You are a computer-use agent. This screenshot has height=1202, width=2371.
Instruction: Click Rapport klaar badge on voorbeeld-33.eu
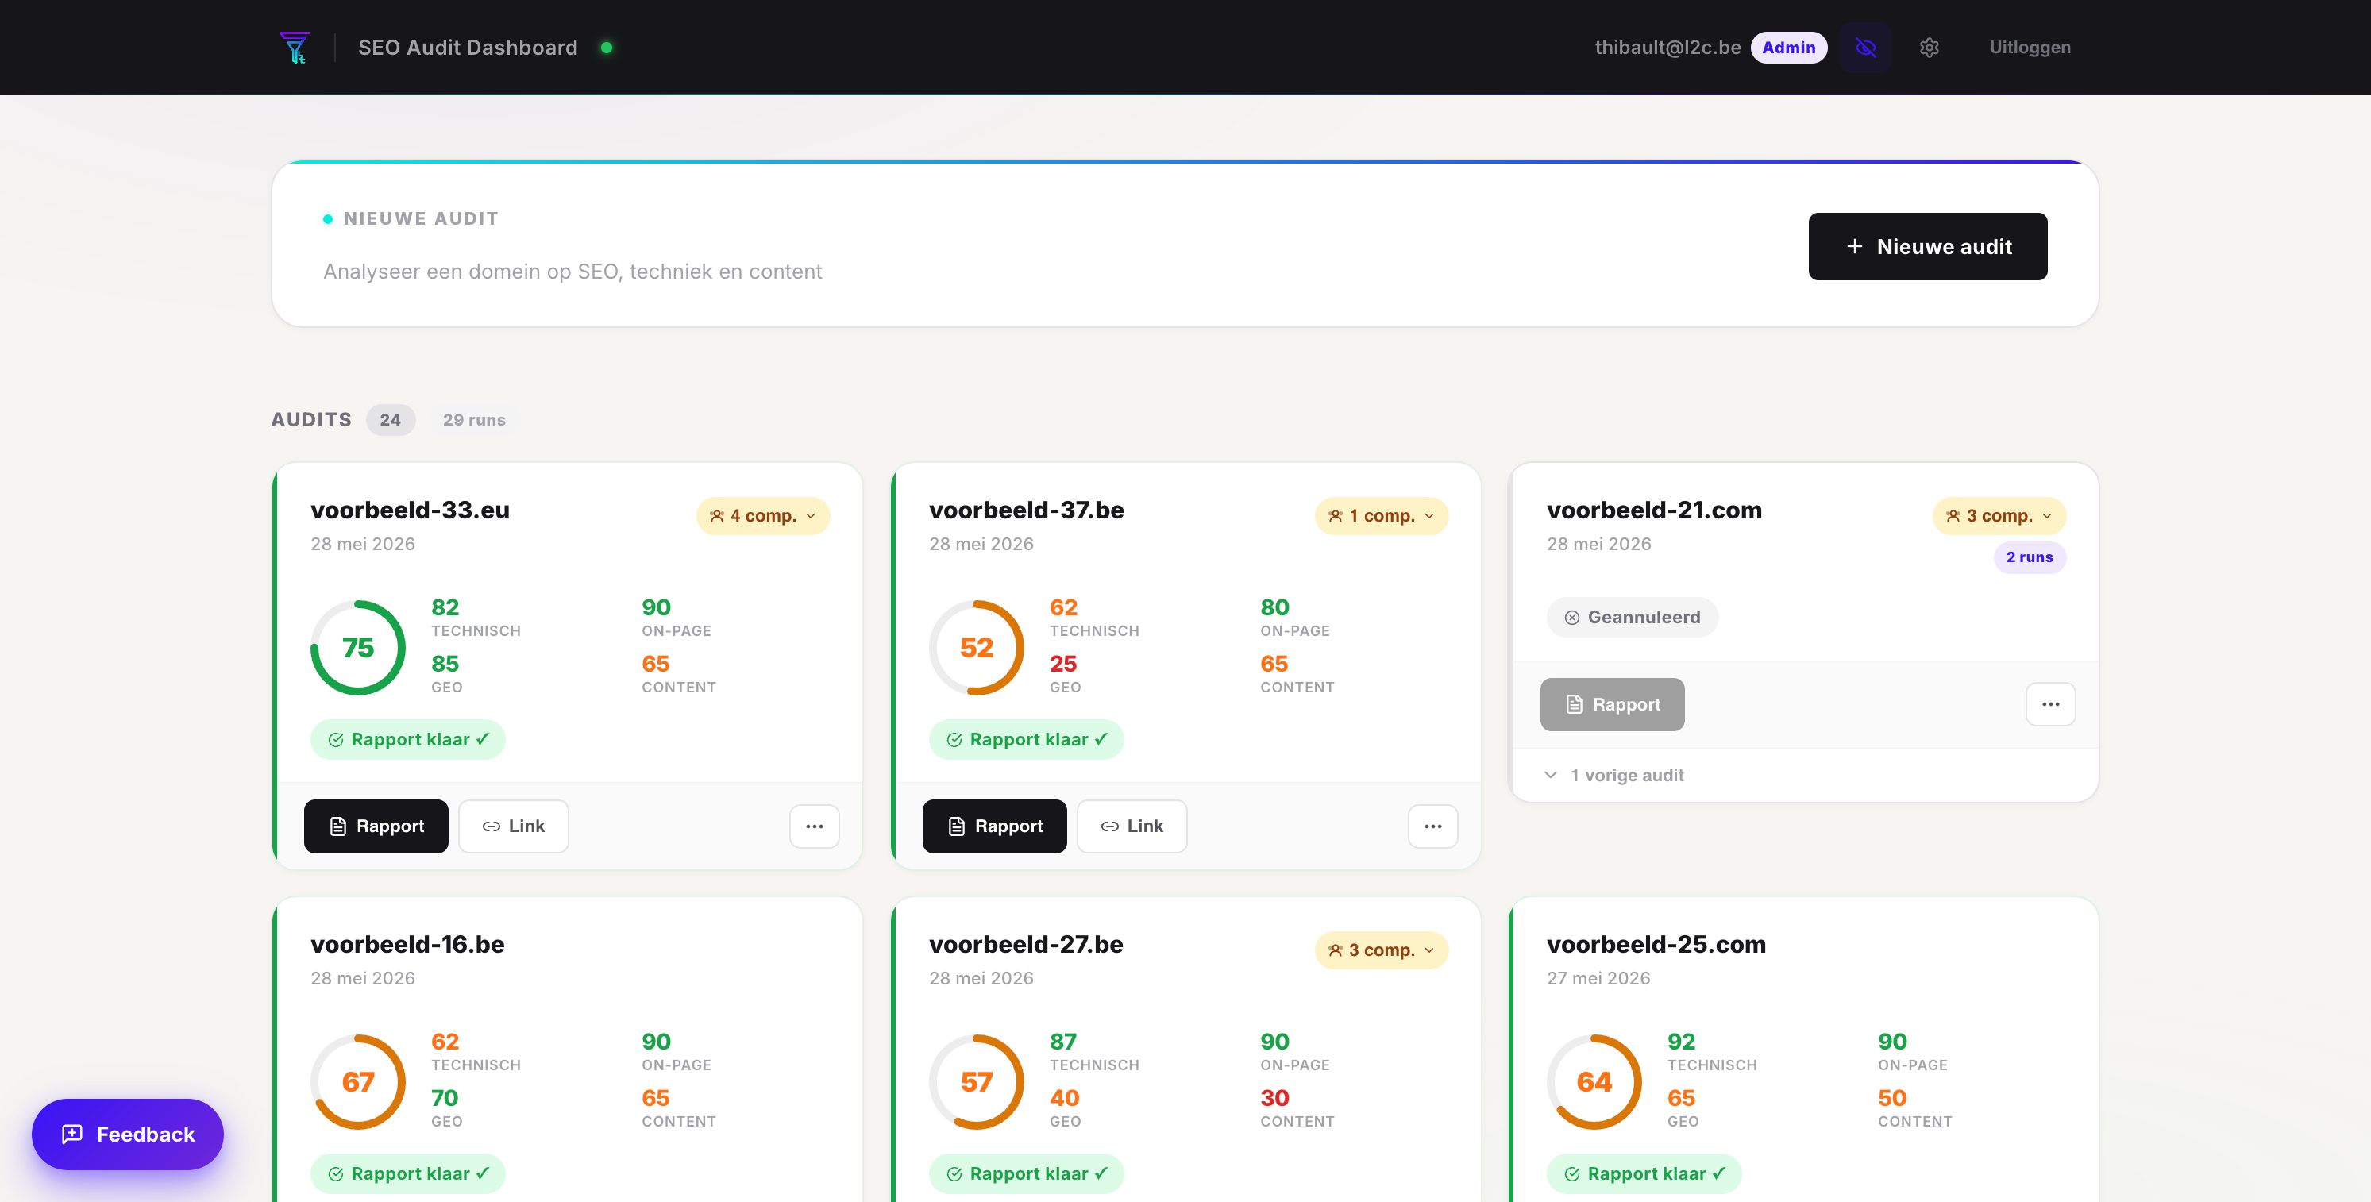(408, 739)
